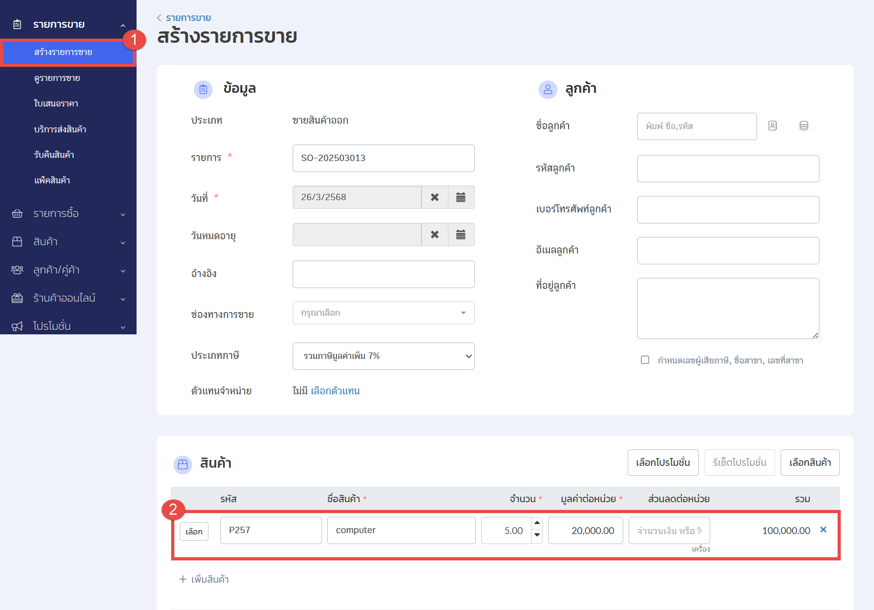Click the เลือกโปรโมชั่น button
This screenshot has width=874, height=610.
pyautogui.click(x=663, y=463)
